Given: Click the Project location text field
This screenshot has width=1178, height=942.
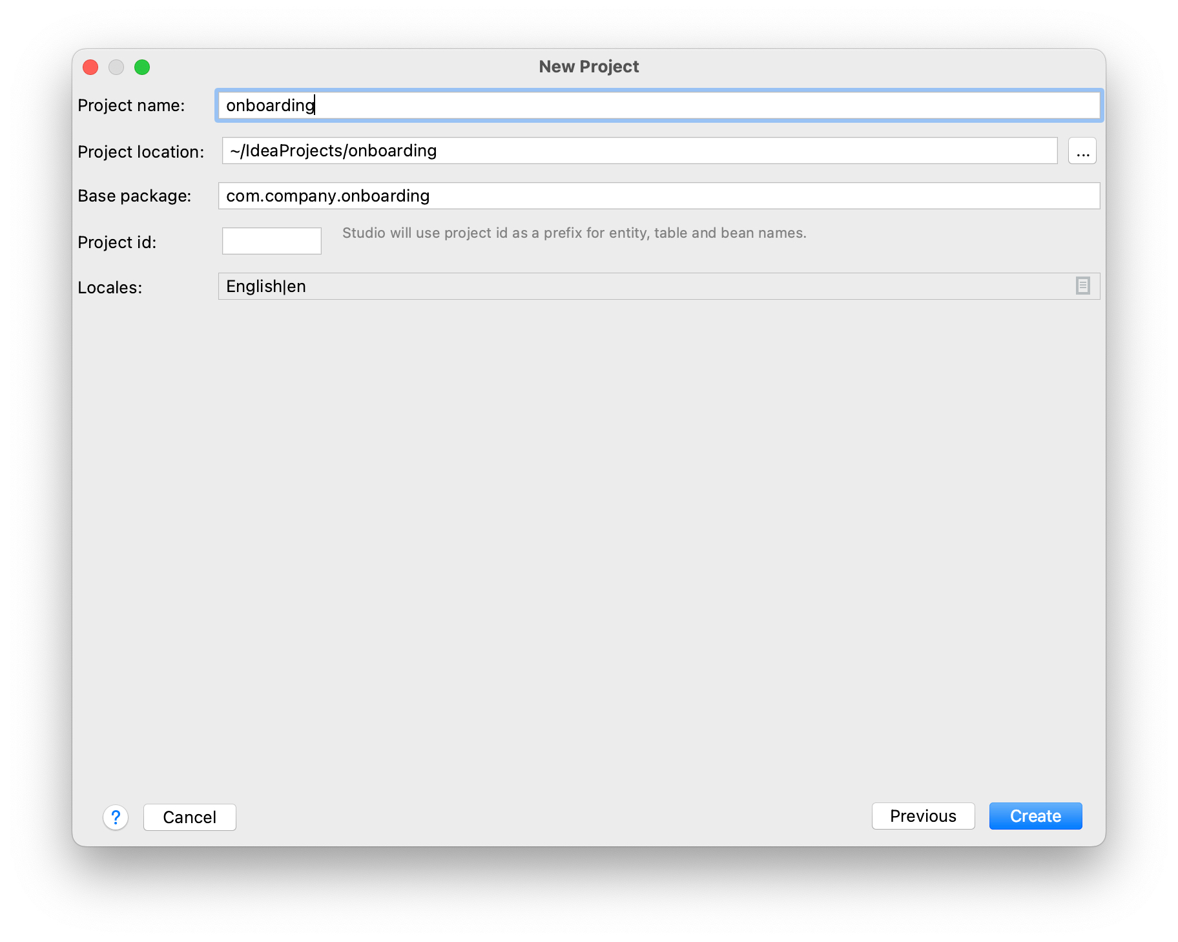Looking at the screenshot, I should [639, 151].
